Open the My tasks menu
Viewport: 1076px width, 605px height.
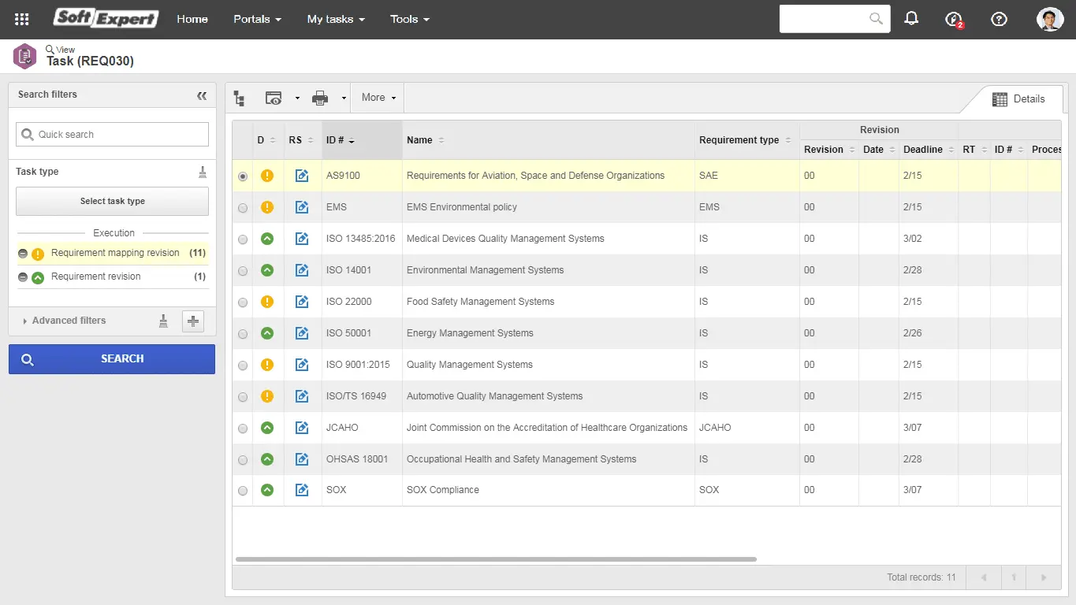(336, 19)
